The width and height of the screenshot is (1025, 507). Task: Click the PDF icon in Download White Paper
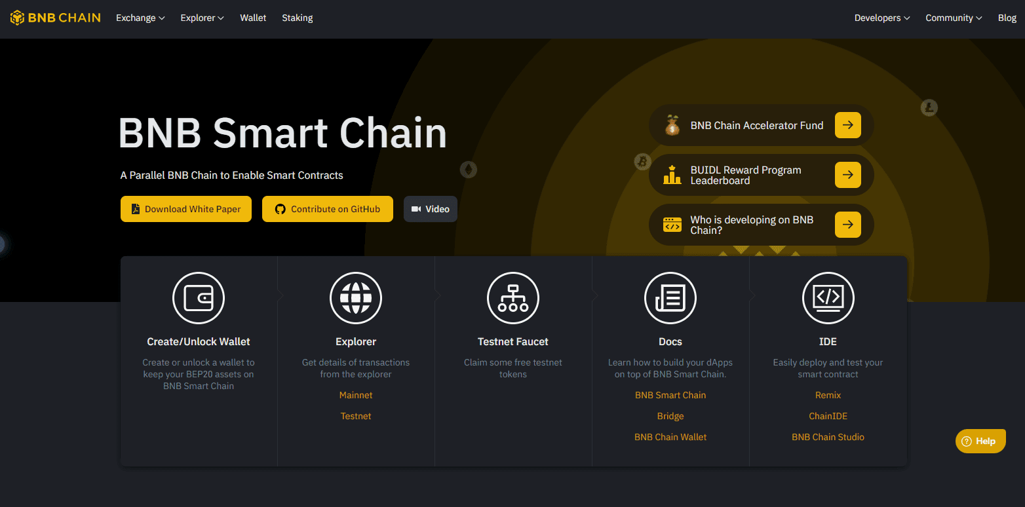[x=136, y=209]
